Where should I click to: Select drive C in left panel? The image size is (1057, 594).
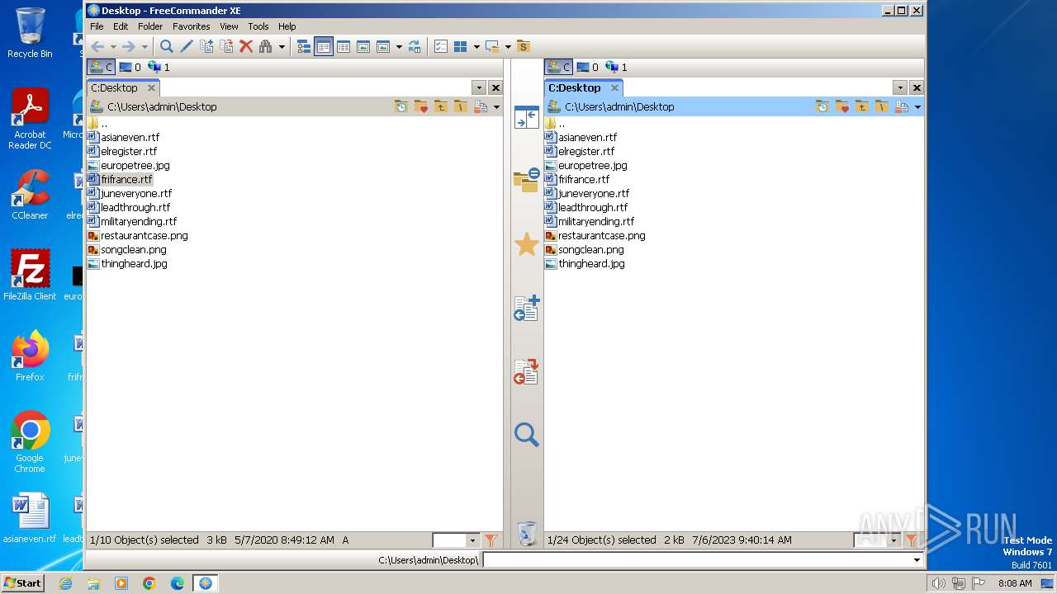101,67
